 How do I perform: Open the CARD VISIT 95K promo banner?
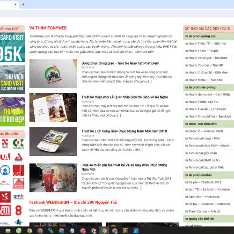[12, 47]
